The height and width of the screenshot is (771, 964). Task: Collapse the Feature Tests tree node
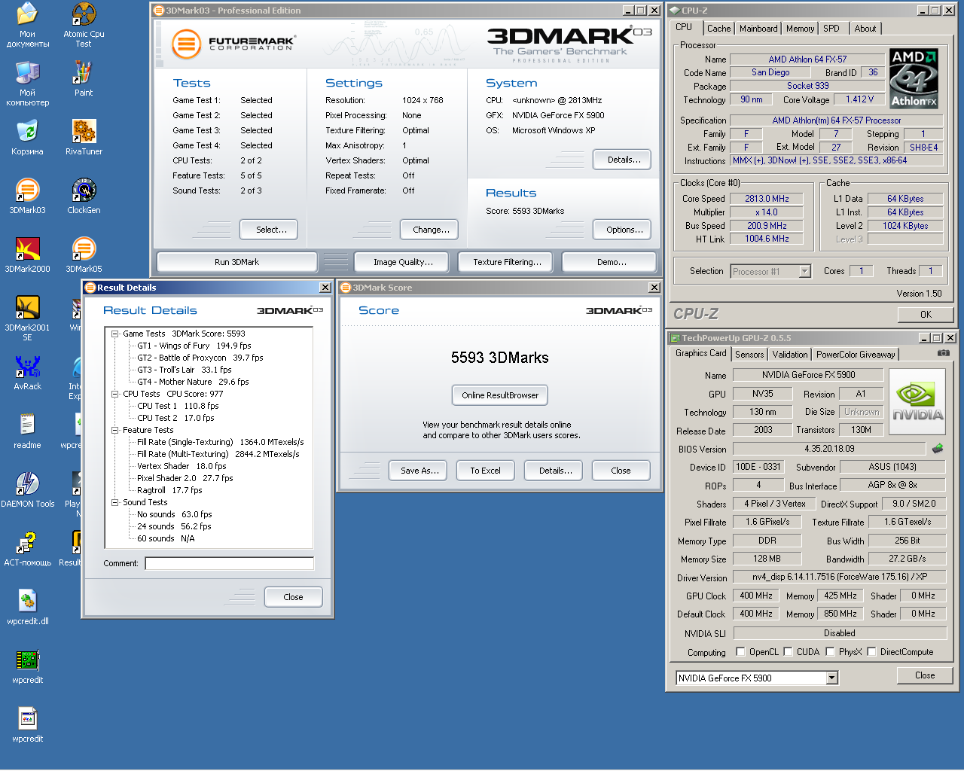pos(115,430)
